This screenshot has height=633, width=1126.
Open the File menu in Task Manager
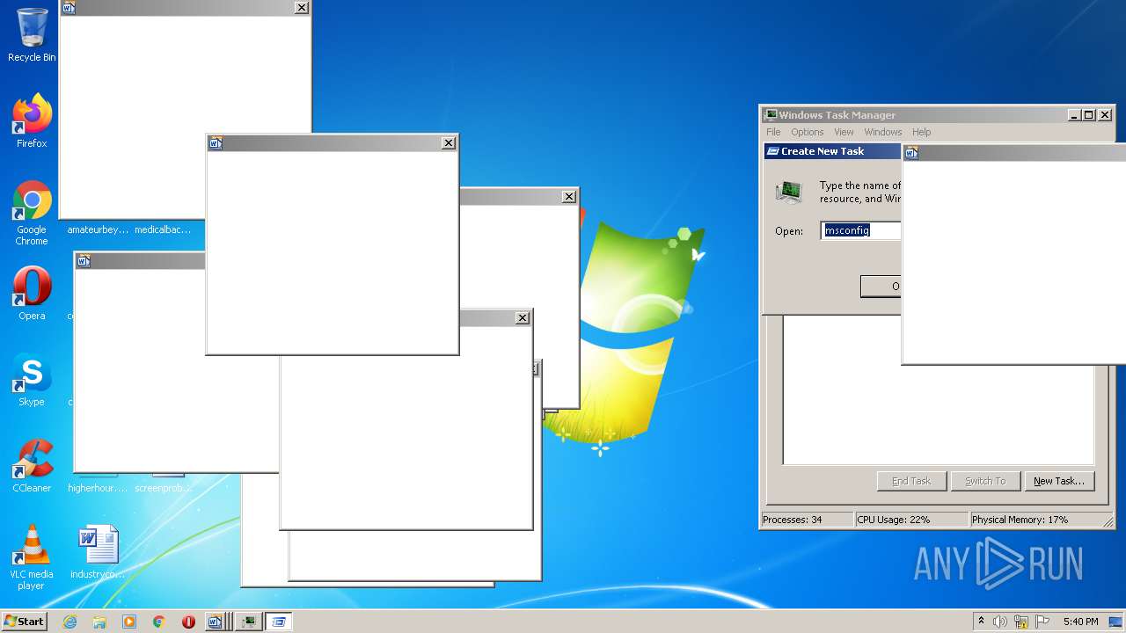(773, 132)
